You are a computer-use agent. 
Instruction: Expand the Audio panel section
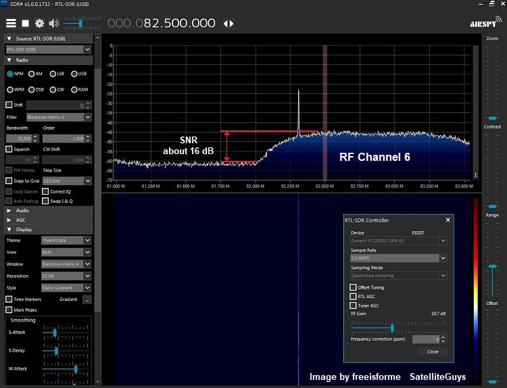[x=22, y=210]
